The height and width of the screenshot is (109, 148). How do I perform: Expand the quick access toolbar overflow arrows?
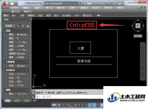click(x=16, y=4)
